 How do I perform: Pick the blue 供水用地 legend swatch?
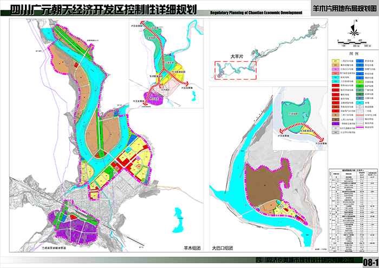tap(360, 61)
